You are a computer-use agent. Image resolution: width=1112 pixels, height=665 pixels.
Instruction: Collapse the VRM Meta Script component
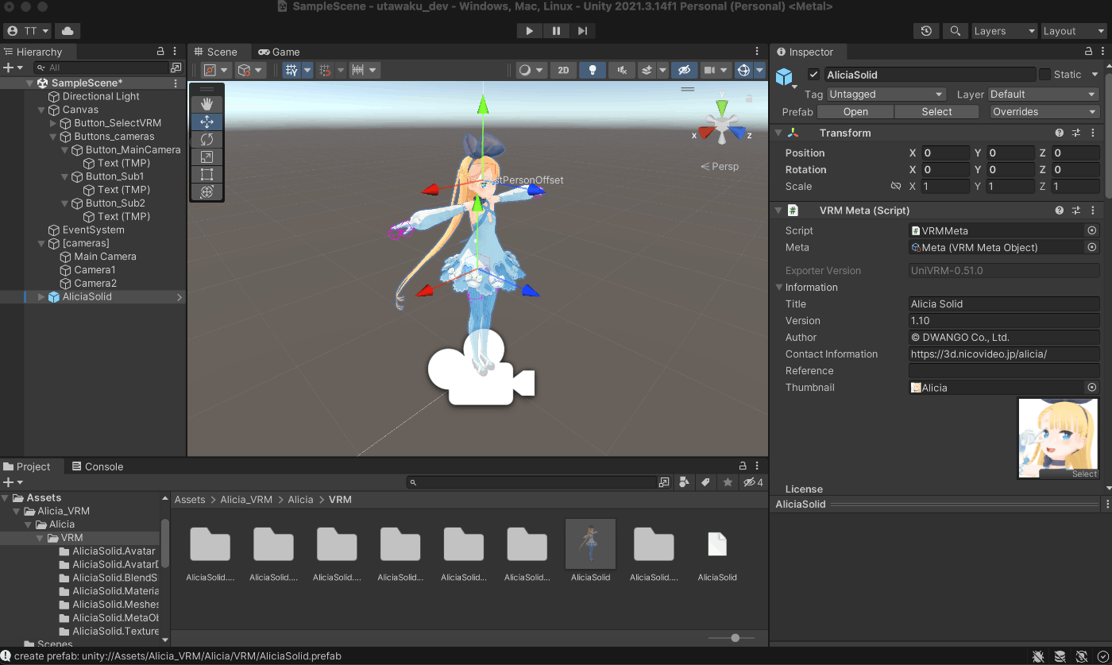(x=778, y=210)
